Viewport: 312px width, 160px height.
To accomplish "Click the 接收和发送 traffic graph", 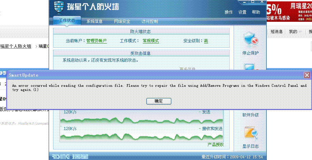I will point(141,137).
